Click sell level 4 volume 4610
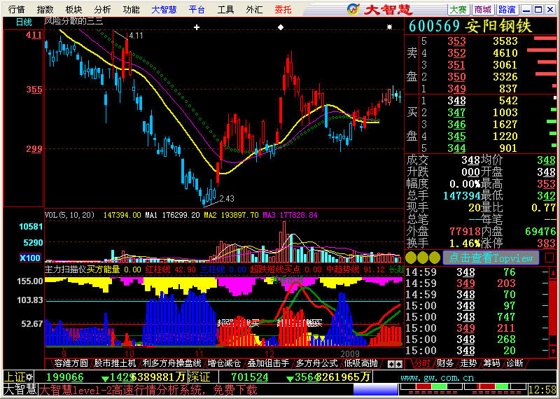The height and width of the screenshot is (399, 560). (505, 53)
